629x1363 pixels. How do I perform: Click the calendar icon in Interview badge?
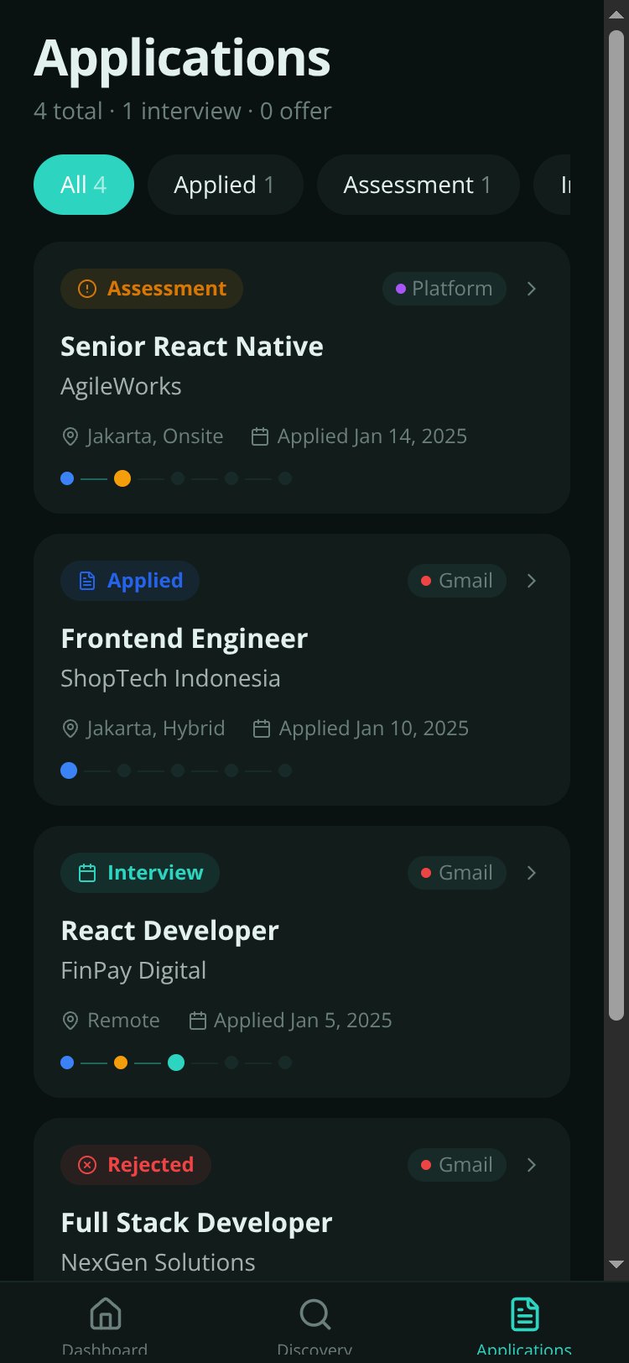click(87, 873)
